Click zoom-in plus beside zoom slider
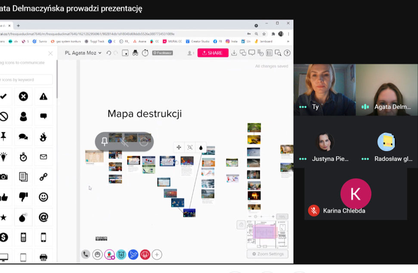The image size is (418, 273). click(x=273, y=217)
